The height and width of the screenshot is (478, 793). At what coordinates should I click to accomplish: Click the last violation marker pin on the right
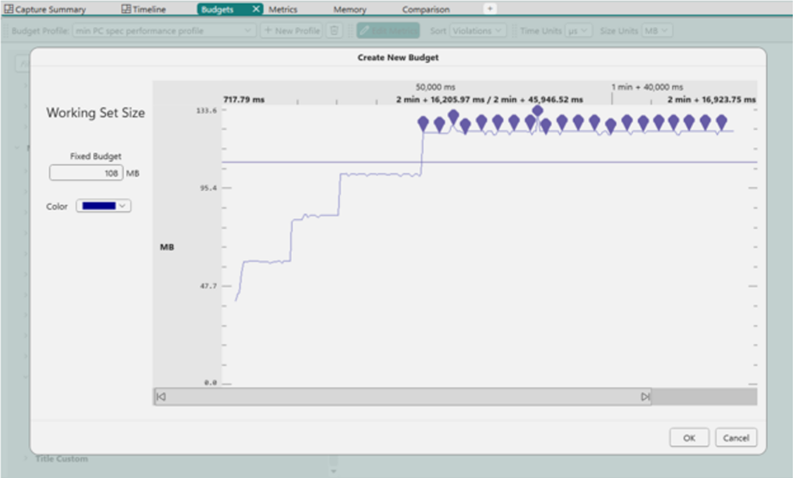point(721,122)
